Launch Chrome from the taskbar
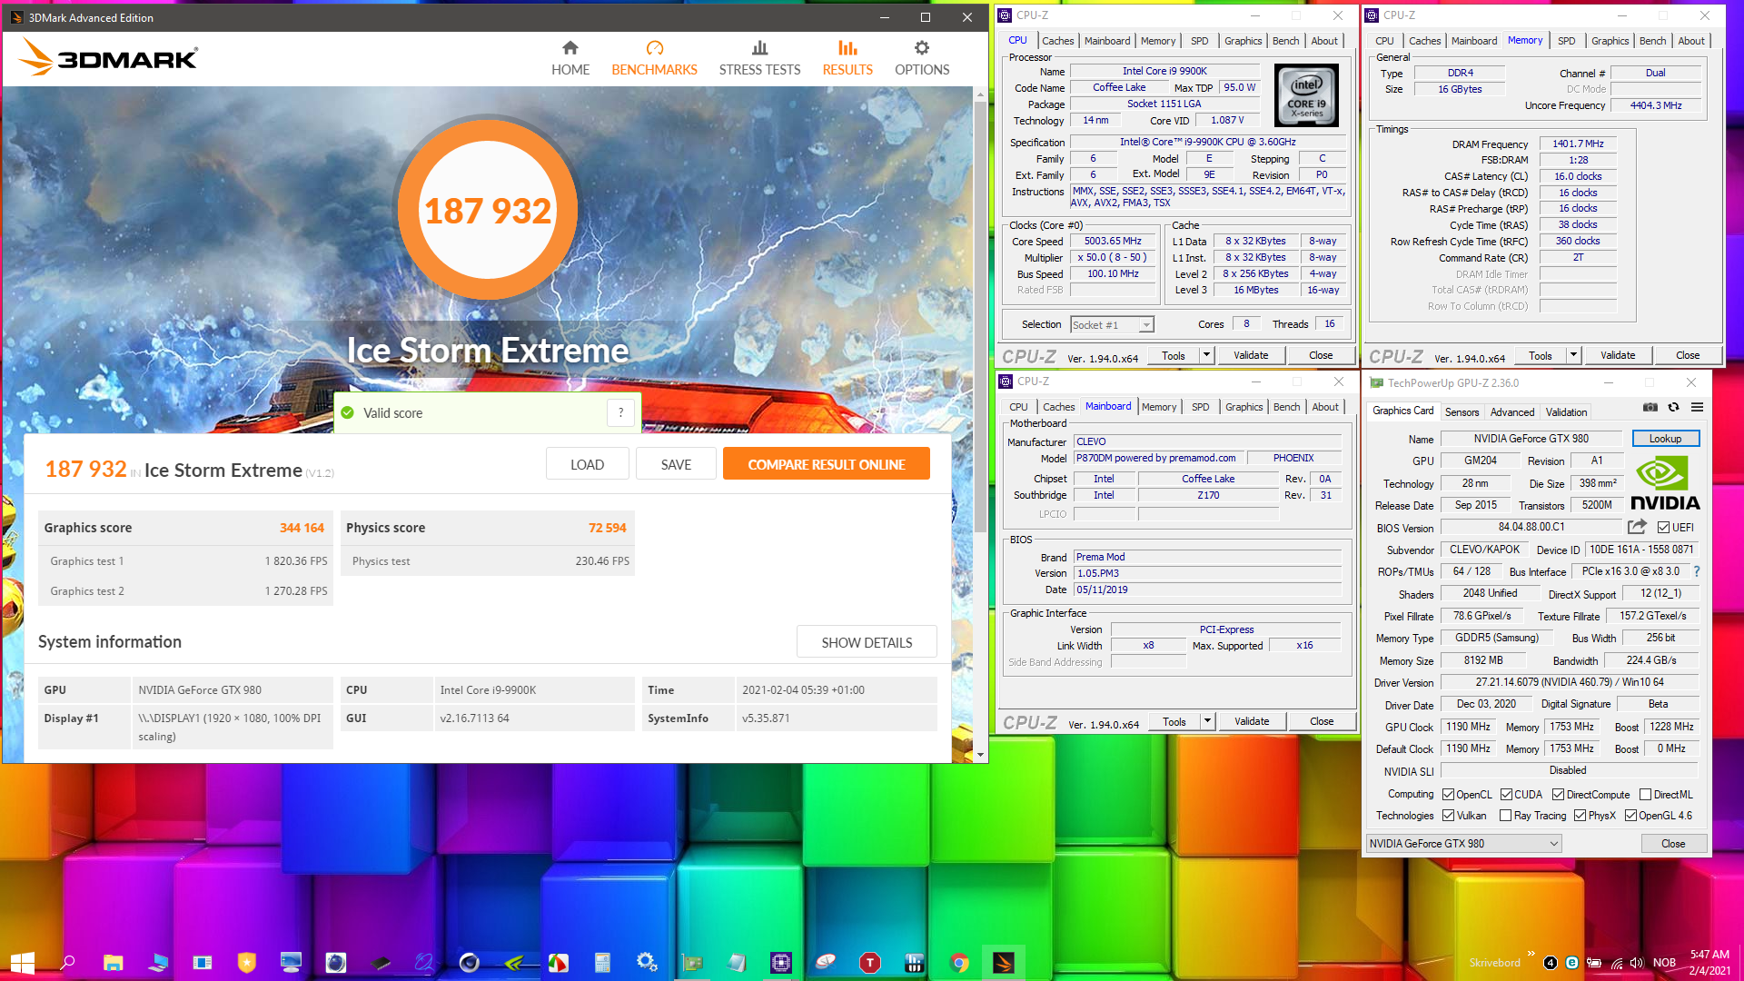Screen dimensions: 1744x981 [959, 962]
